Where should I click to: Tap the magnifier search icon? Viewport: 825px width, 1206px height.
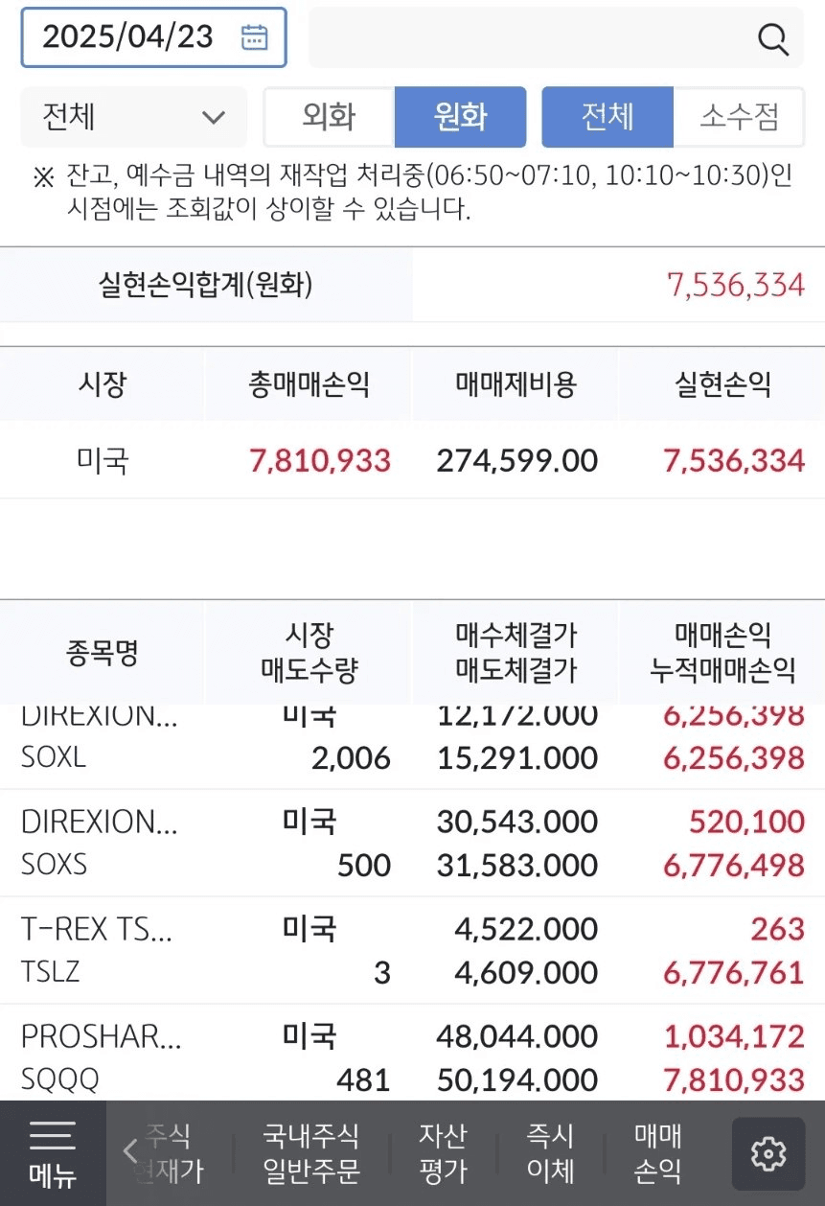[x=772, y=38]
